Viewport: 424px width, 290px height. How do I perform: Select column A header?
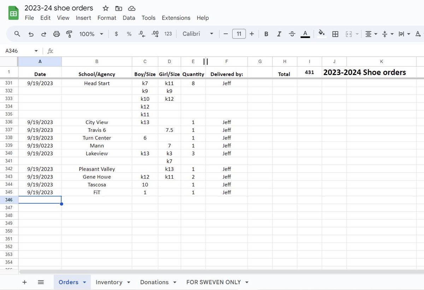point(40,61)
